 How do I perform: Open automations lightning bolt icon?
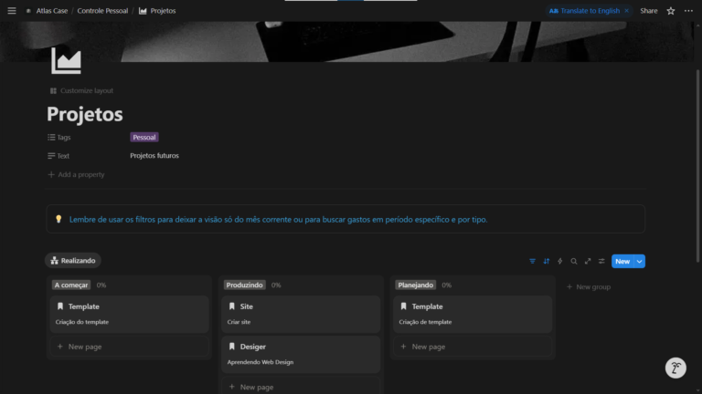click(x=560, y=261)
